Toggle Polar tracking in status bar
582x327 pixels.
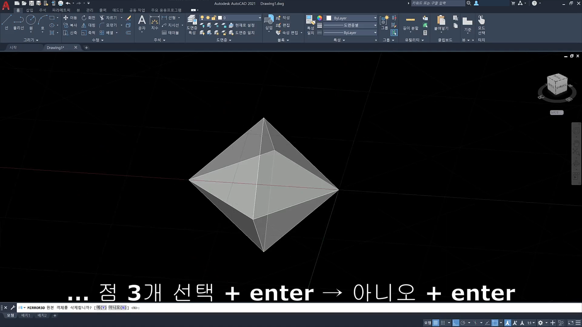pos(463,323)
